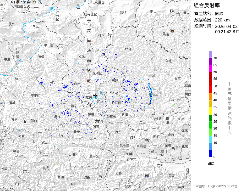Click the 平川区 label
The image size is (241, 191).
point(48,45)
